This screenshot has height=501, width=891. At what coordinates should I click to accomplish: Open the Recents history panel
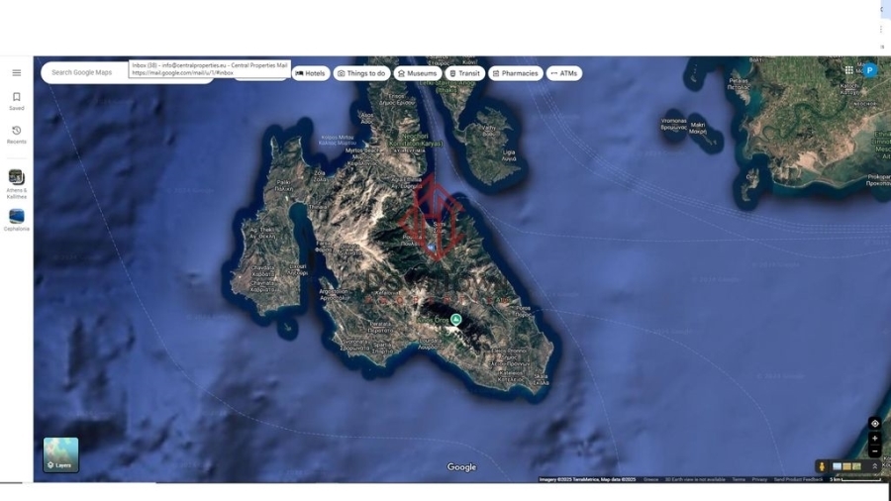click(x=16, y=134)
